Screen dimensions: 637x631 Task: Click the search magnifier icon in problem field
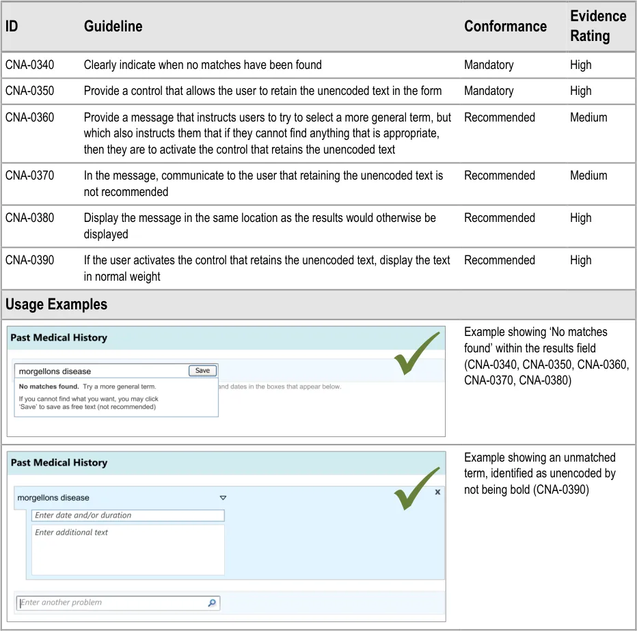[x=212, y=603]
